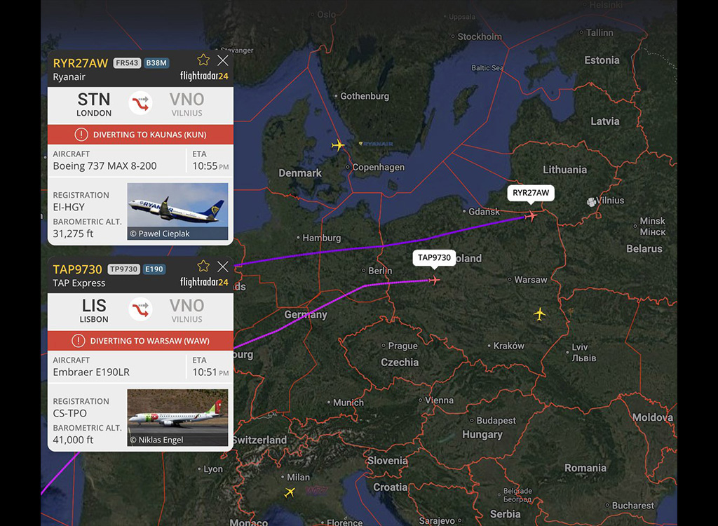Select the red TAP9730 aircraft icon on map
The width and height of the screenshot is (718, 526).
434,280
